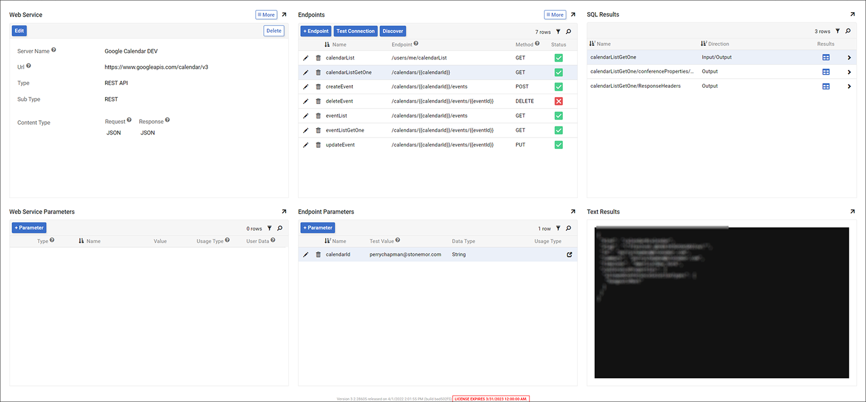
Task: Click the edit pencil for calendarList endpoint
Action: [306, 58]
